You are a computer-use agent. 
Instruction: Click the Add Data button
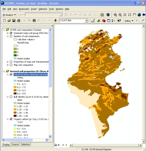(55, 21)
